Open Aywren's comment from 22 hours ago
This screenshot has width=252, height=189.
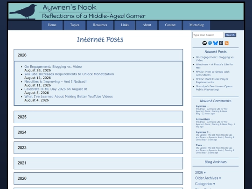(x=212, y=110)
